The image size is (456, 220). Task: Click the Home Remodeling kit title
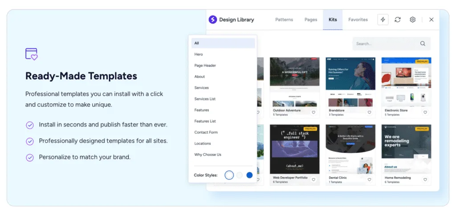[x=398, y=178]
